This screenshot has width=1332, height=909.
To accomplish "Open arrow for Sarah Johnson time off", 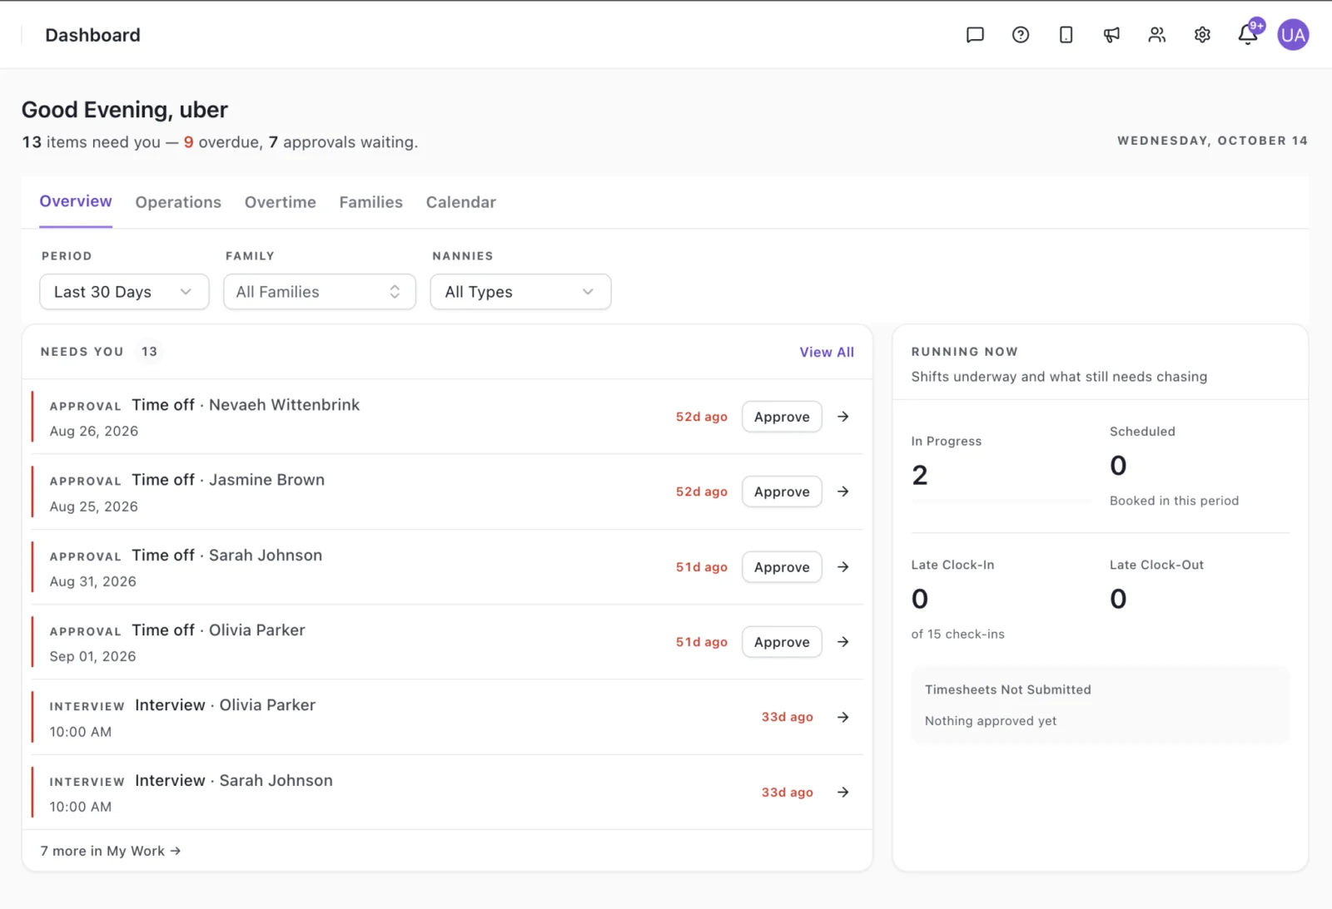I will [x=843, y=567].
